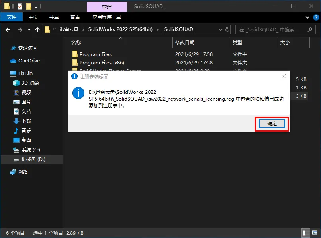Open 3D 对象 folder in sidebar
321x238 pixels.
[30, 83]
